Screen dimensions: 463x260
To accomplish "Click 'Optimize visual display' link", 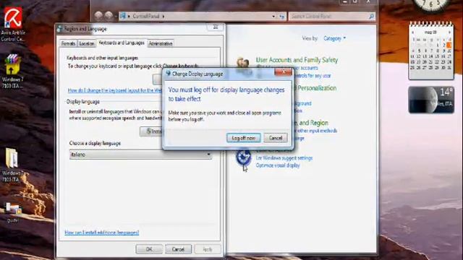I will click(x=278, y=165).
